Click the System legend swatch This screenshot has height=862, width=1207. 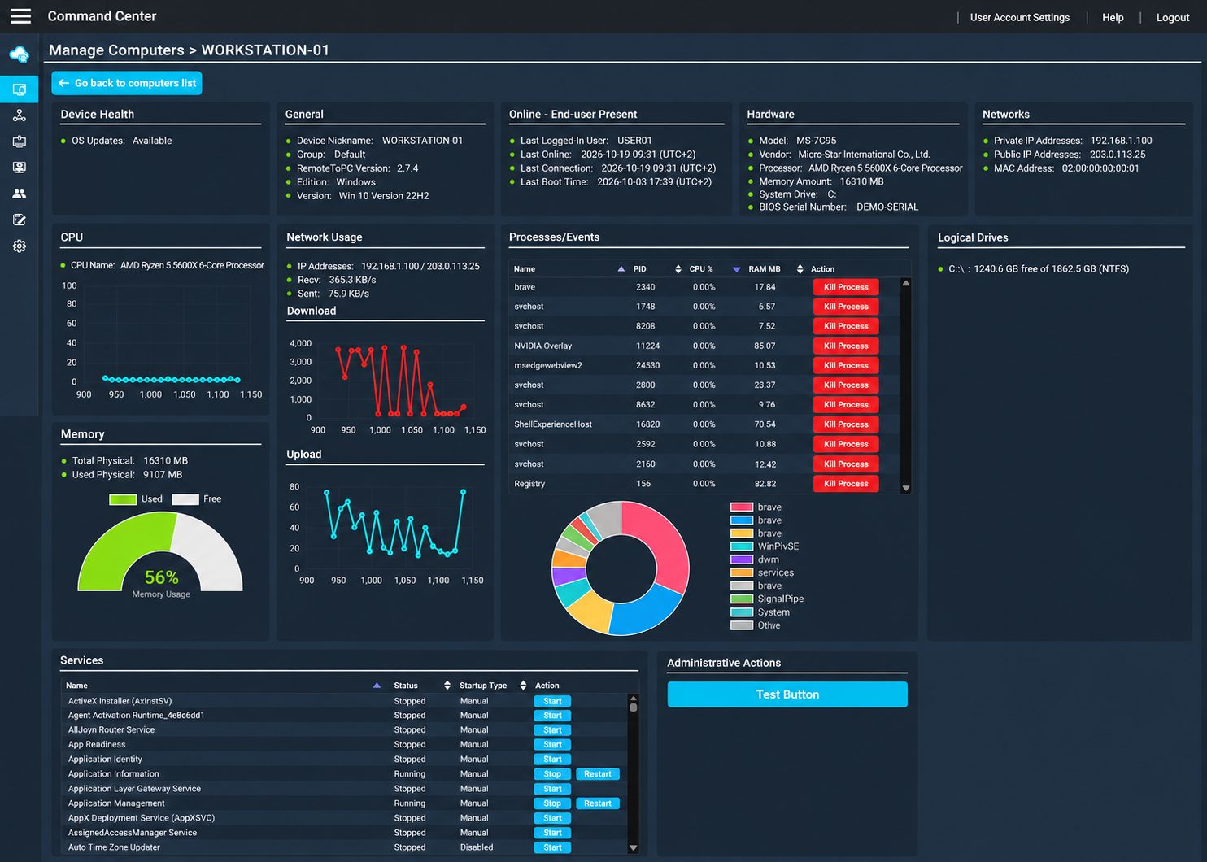(x=742, y=612)
